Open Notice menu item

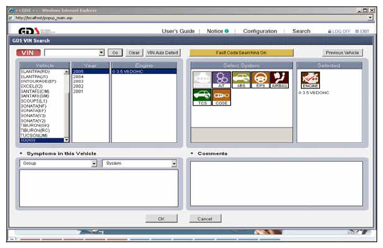point(215,32)
